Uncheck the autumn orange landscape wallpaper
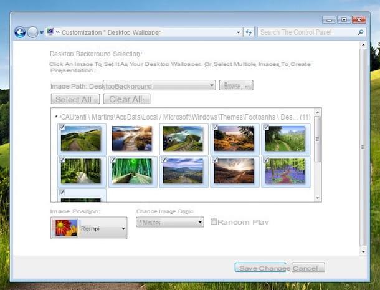 point(215,127)
